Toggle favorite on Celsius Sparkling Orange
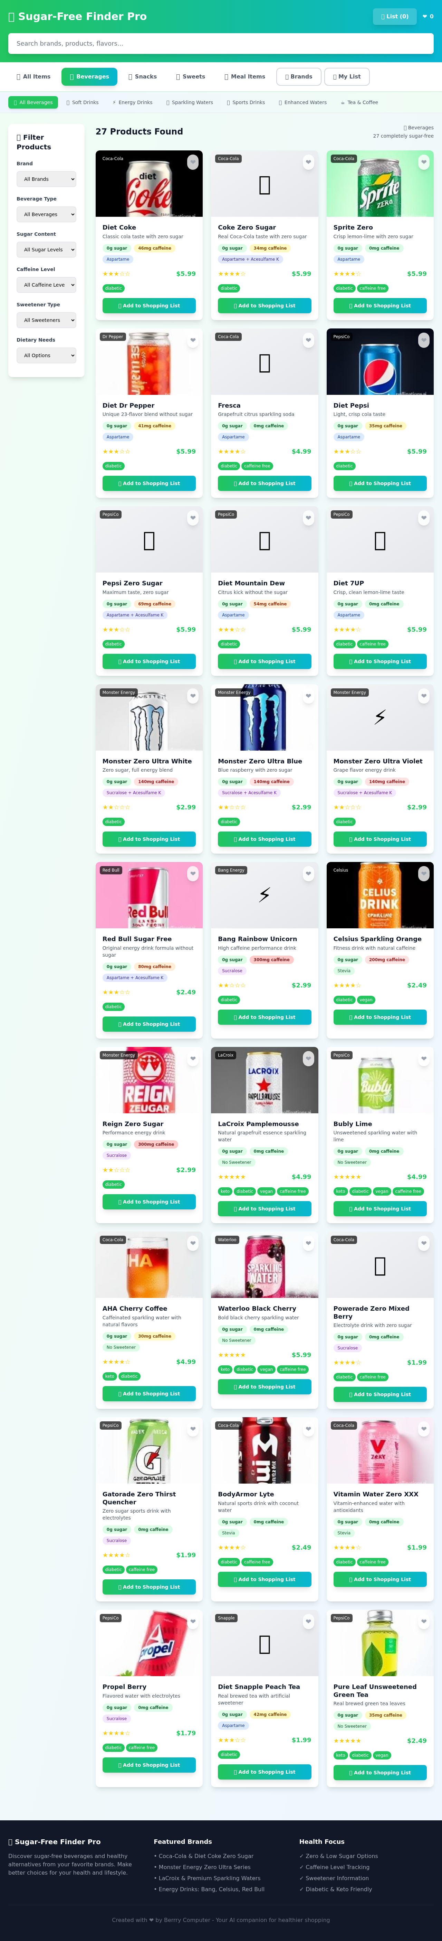442x1941 pixels. coord(423,874)
